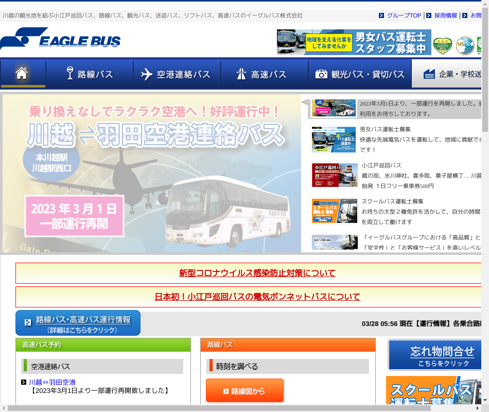Screen dimensions: 489x412
Task: Select the 男女バス運転士募集 slide thumbnail
Action: coord(334,140)
